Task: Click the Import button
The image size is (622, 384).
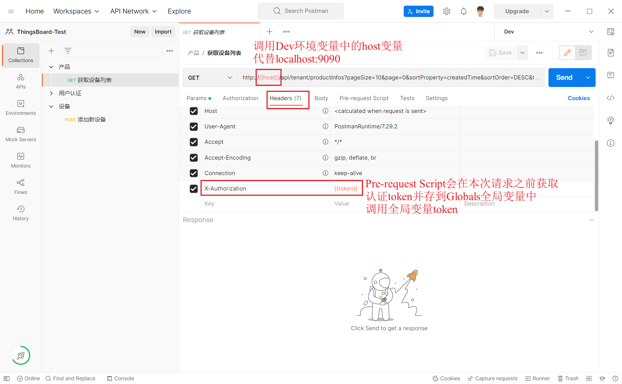Action: [163, 32]
